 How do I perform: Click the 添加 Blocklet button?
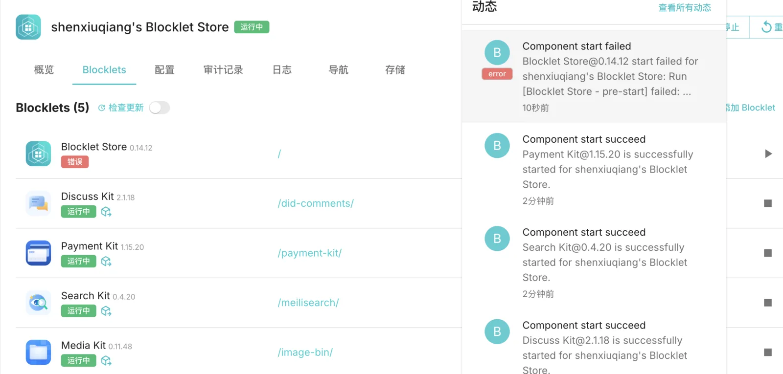tap(751, 108)
